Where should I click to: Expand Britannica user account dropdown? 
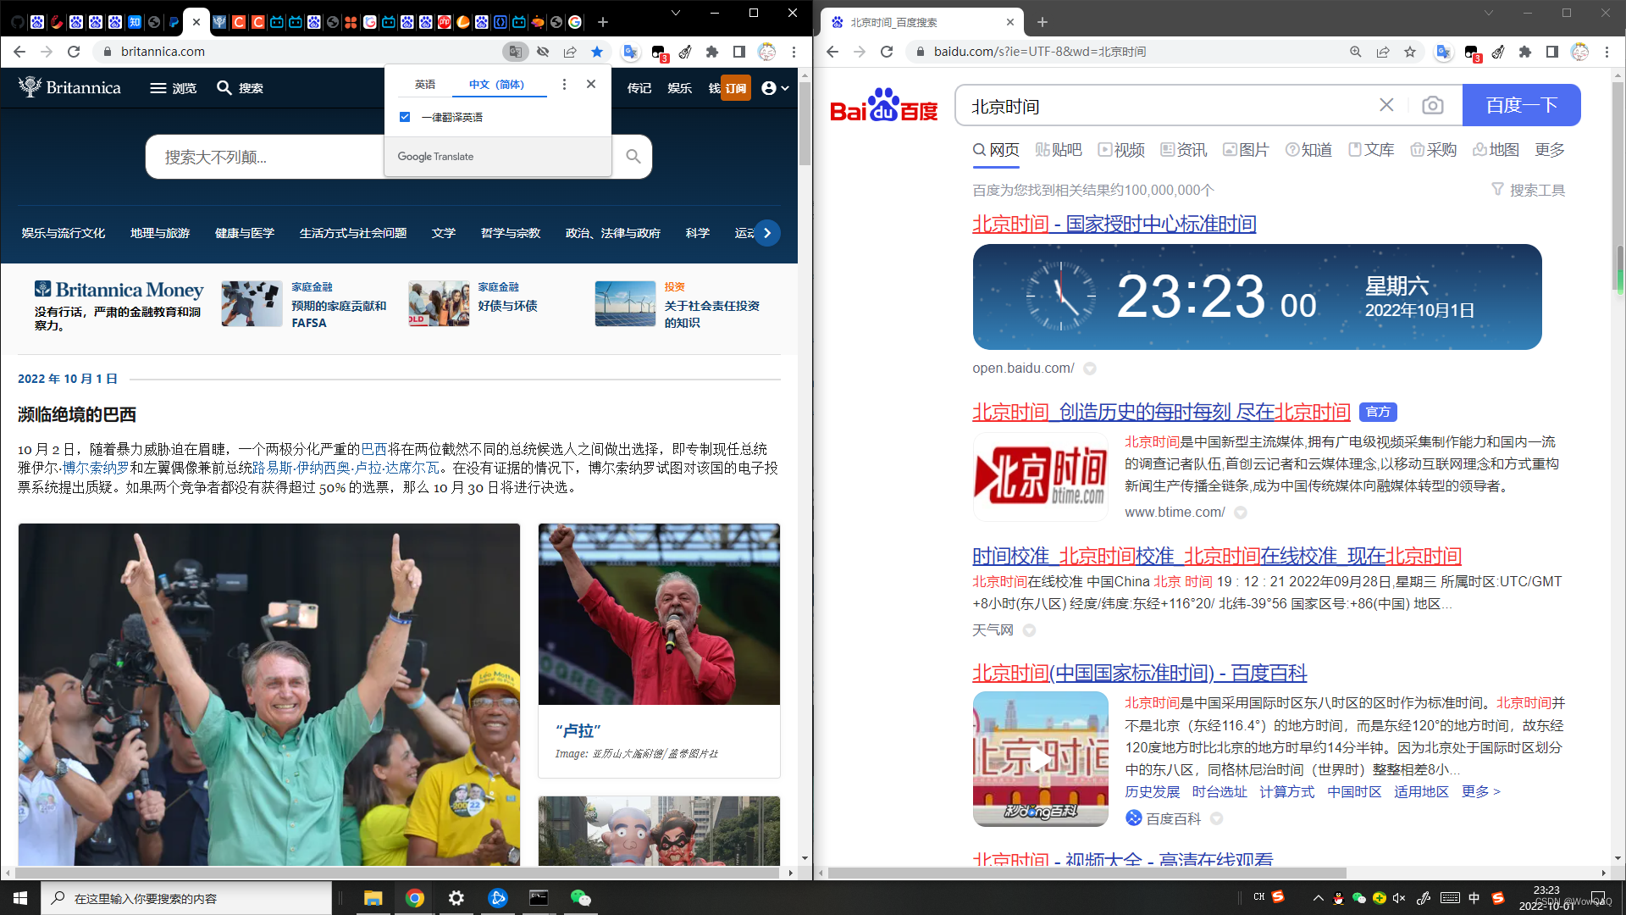click(775, 88)
